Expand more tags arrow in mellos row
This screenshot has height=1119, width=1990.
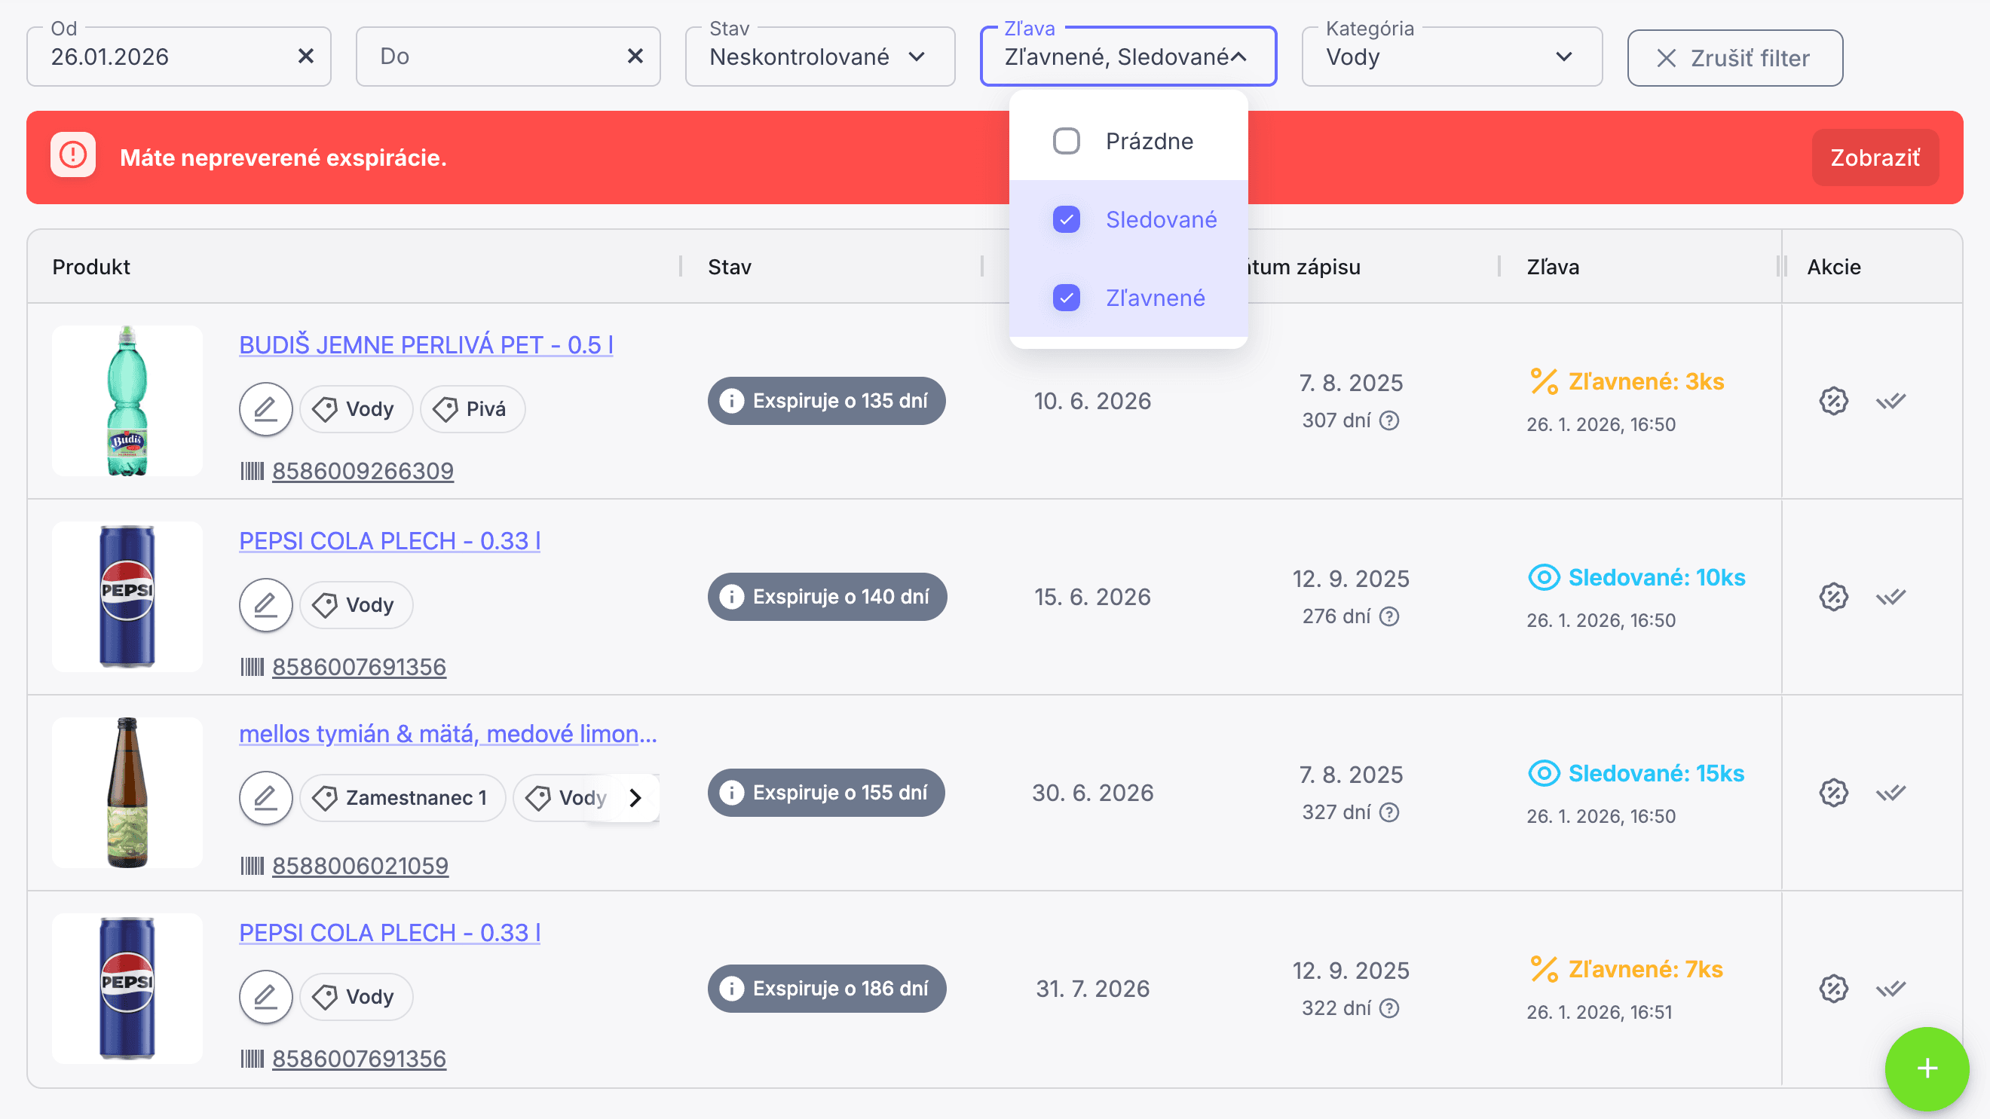coord(635,798)
